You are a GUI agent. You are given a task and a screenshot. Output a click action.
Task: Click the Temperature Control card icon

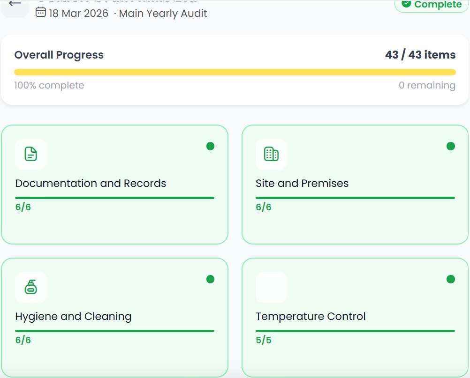pyautogui.click(x=271, y=287)
